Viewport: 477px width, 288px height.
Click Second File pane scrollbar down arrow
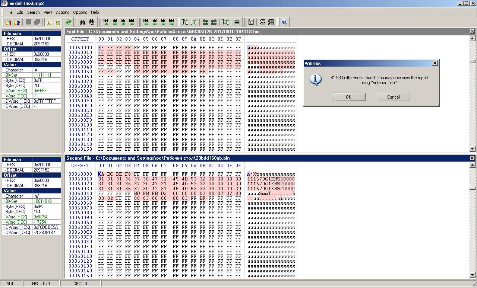tap(473, 275)
